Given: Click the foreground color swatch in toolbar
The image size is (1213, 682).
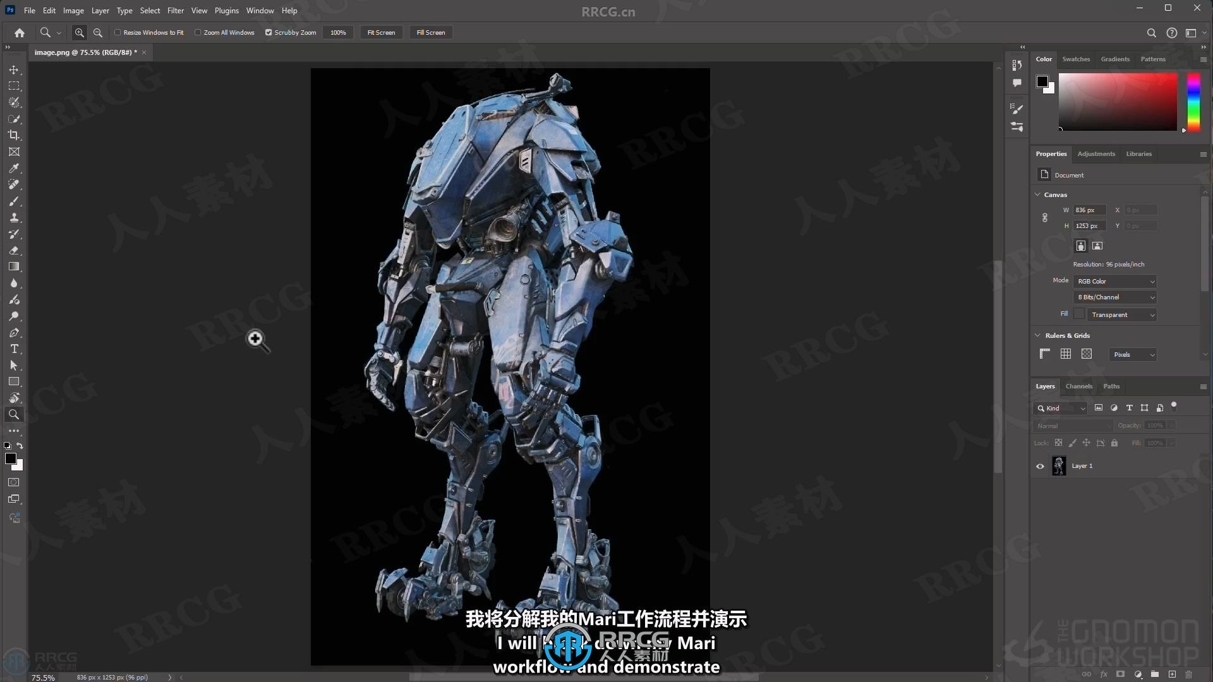Looking at the screenshot, I should (11, 459).
